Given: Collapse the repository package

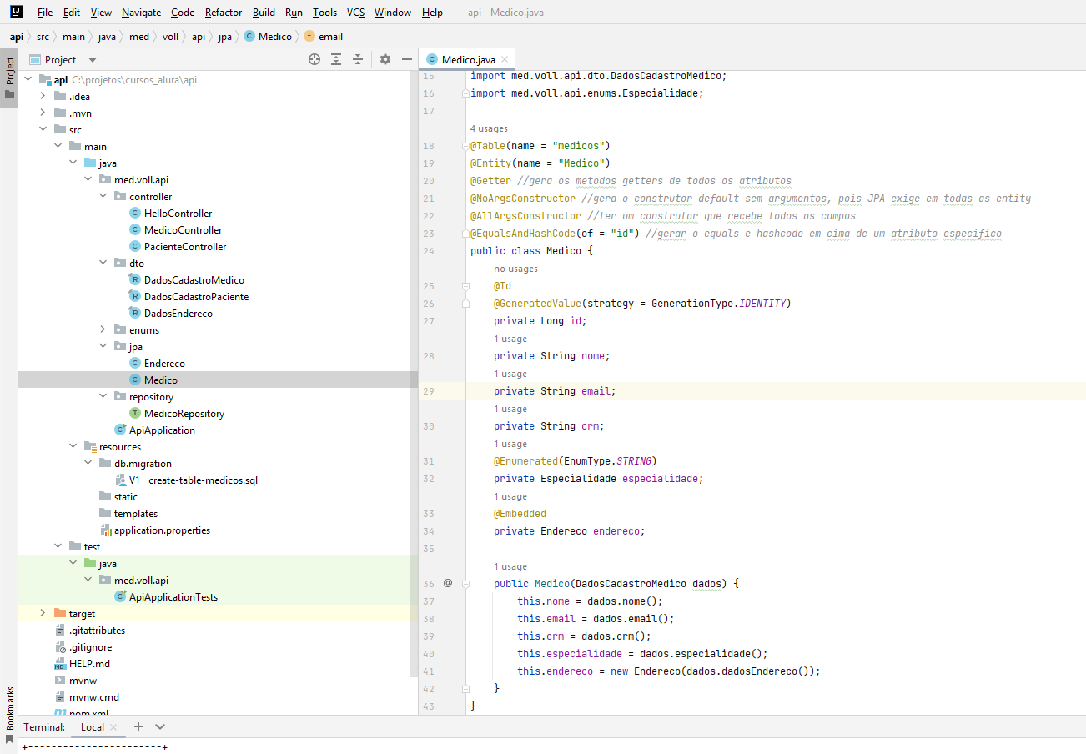Looking at the screenshot, I should (103, 397).
